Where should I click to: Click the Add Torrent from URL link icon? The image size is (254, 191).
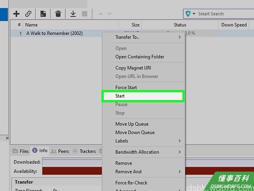[x=28, y=14]
